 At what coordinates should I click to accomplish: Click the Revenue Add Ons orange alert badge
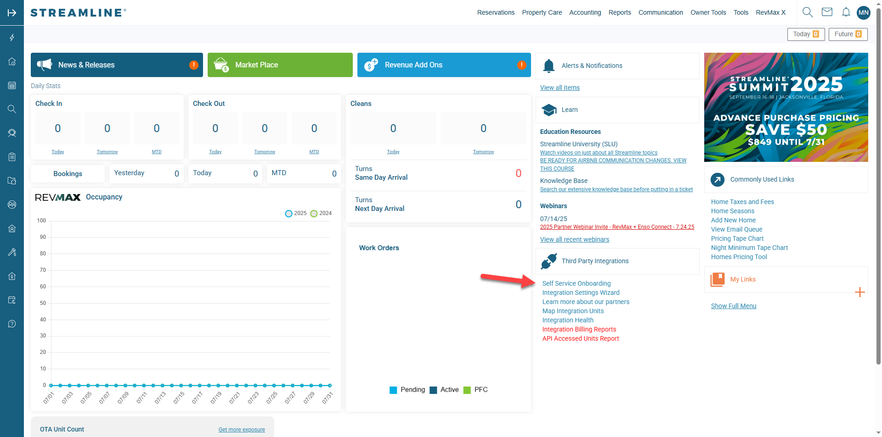[x=521, y=65]
